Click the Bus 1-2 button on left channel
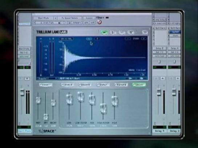The width and height of the screenshot is (198, 148). 24,52
